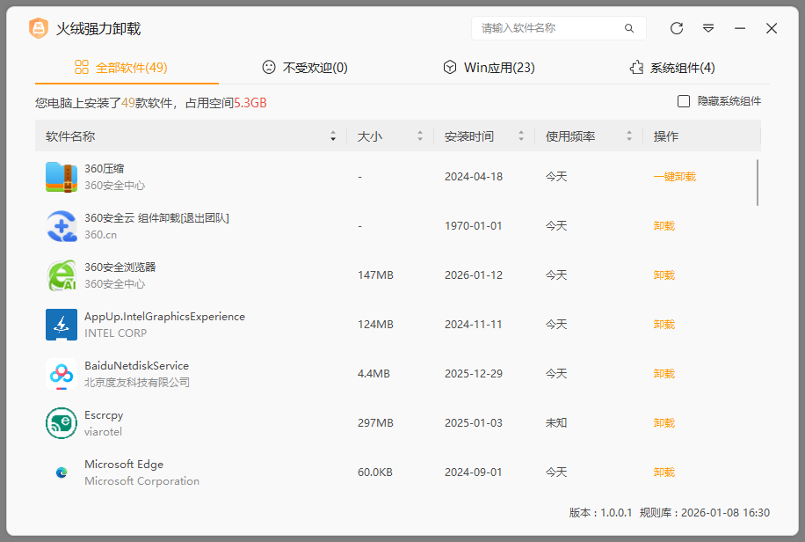
Task: Enable the 隐藏系统组件 checkbox
Action: (684, 101)
